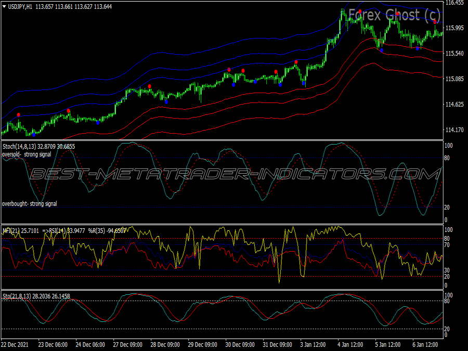This screenshot has height=351, width=468.
Task: Click the 30 level on the MFI panel scale
Action: tap(447, 270)
